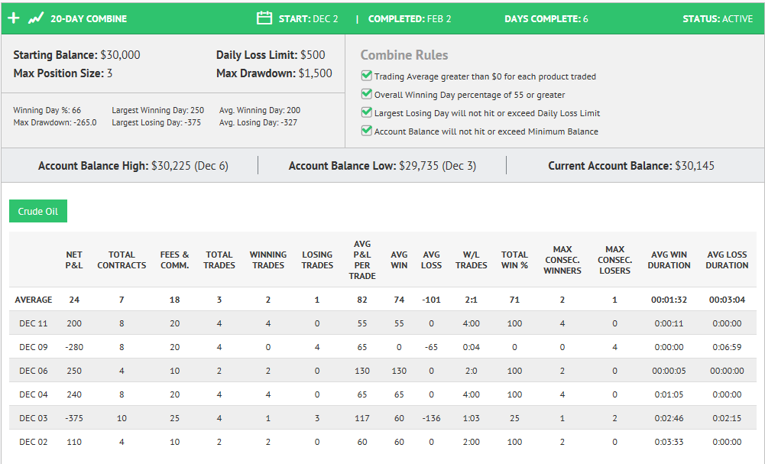Click the Max Drawdown: -265.0 stat

55,122
